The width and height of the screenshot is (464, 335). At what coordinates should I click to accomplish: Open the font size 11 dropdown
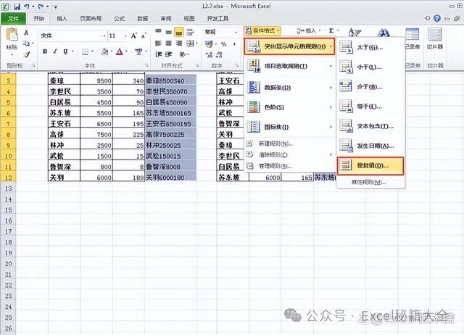click(125, 36)
